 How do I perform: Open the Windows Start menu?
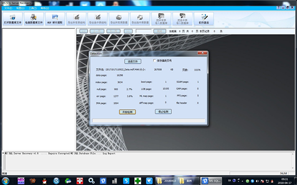5,181
